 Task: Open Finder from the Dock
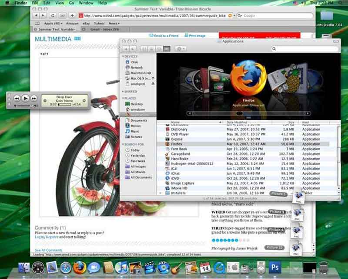point(24,267)
